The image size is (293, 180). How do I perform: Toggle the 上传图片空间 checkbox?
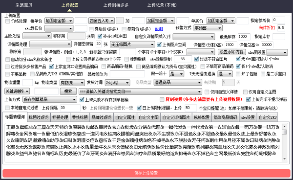[159, 45]
